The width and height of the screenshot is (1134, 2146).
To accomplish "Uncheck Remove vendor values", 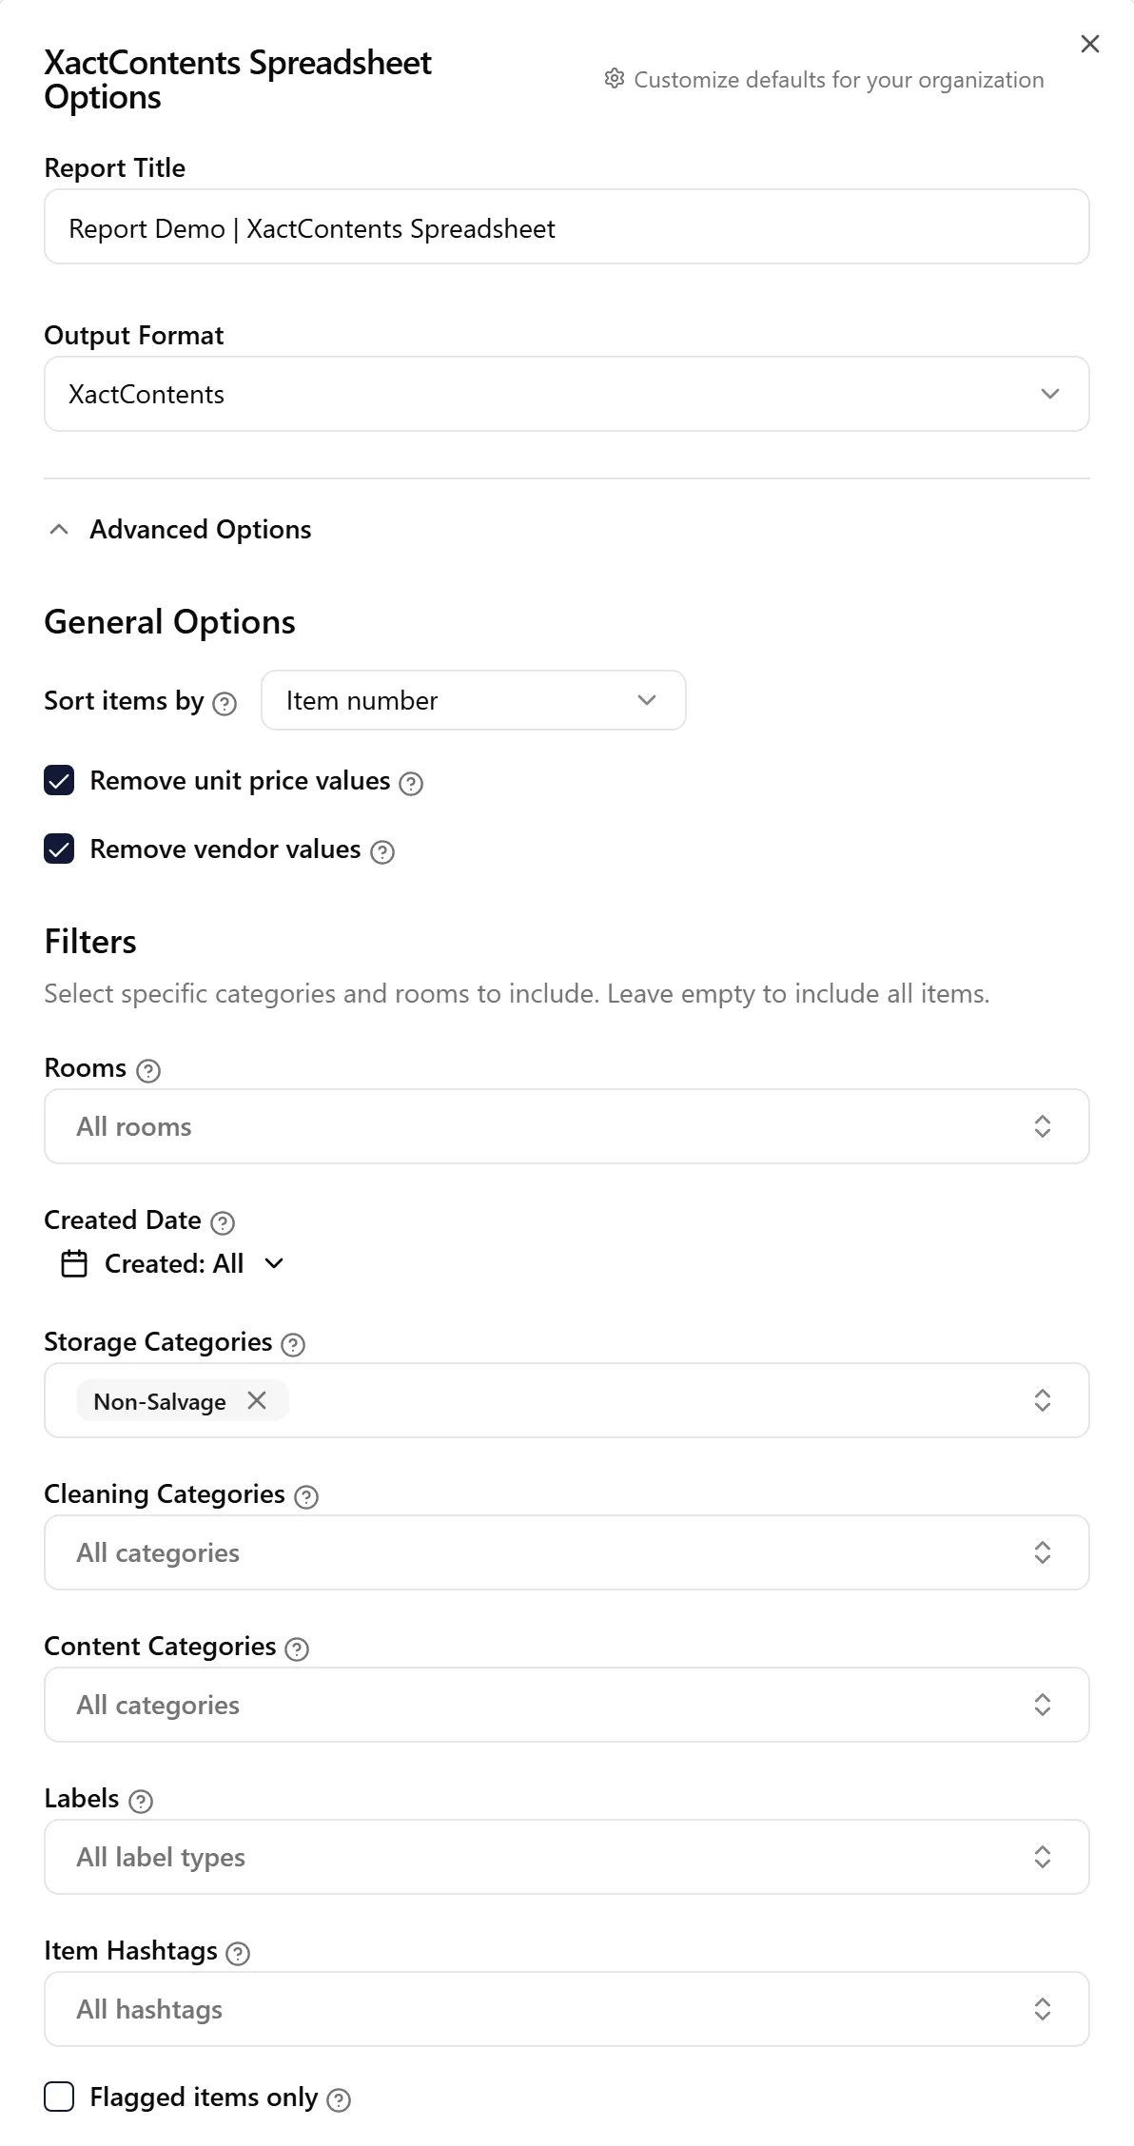I will coord(59,849).
